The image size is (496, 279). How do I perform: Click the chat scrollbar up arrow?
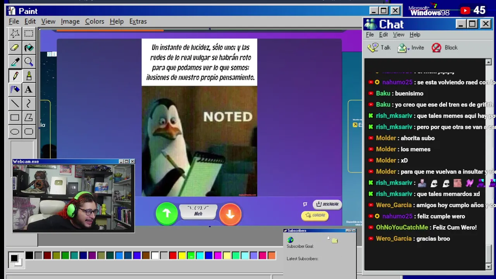tap(488, 62)
